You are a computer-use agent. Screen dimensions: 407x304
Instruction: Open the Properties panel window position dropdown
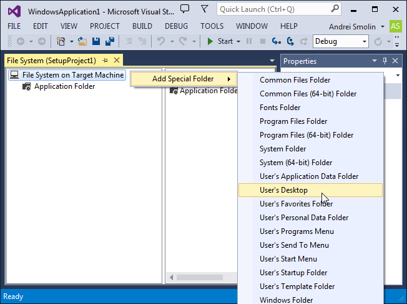coord(375,61)
